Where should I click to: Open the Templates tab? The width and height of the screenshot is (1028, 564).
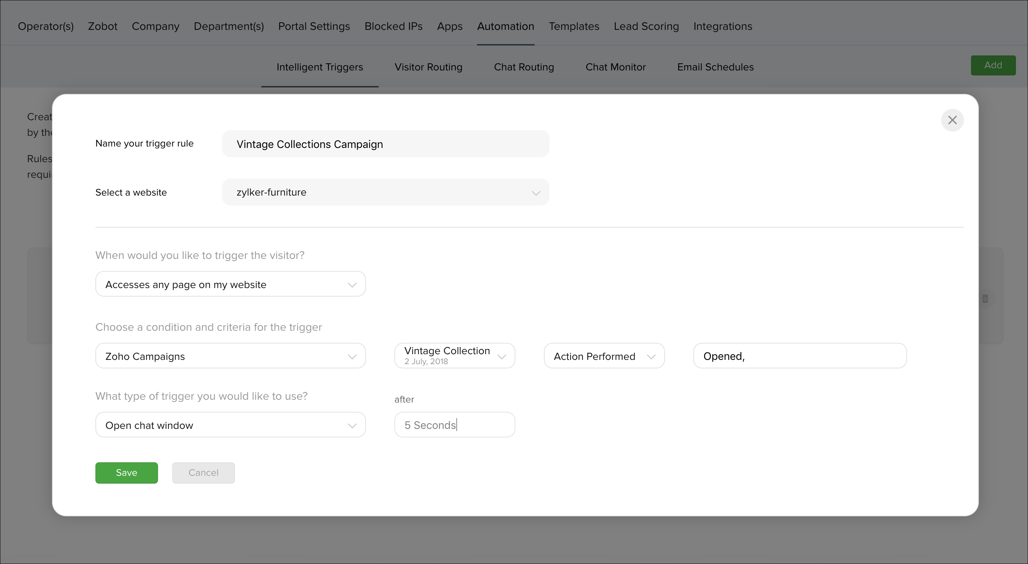tap(574, 26)
